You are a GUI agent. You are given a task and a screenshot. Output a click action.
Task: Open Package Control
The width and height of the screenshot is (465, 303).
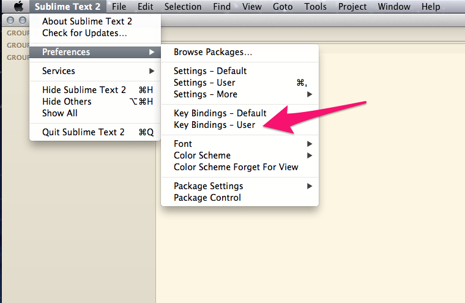click(x=207, y=198)
